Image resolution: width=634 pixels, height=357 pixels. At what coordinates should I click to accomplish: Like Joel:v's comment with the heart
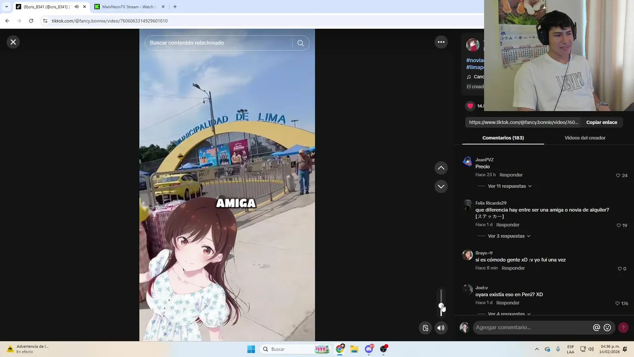[617, 303]
